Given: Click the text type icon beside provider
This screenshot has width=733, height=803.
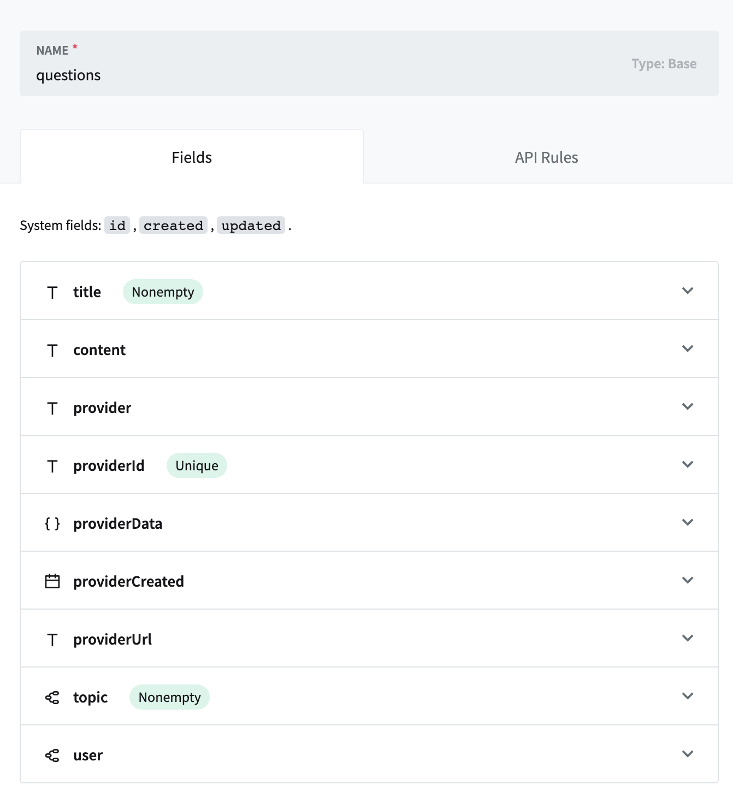Looking at the screenshot, I should pyautogui.click(x=52, y=408).
